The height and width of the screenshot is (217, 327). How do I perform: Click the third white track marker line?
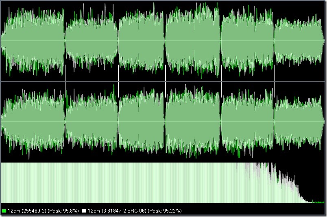click(x=166, y=81)
